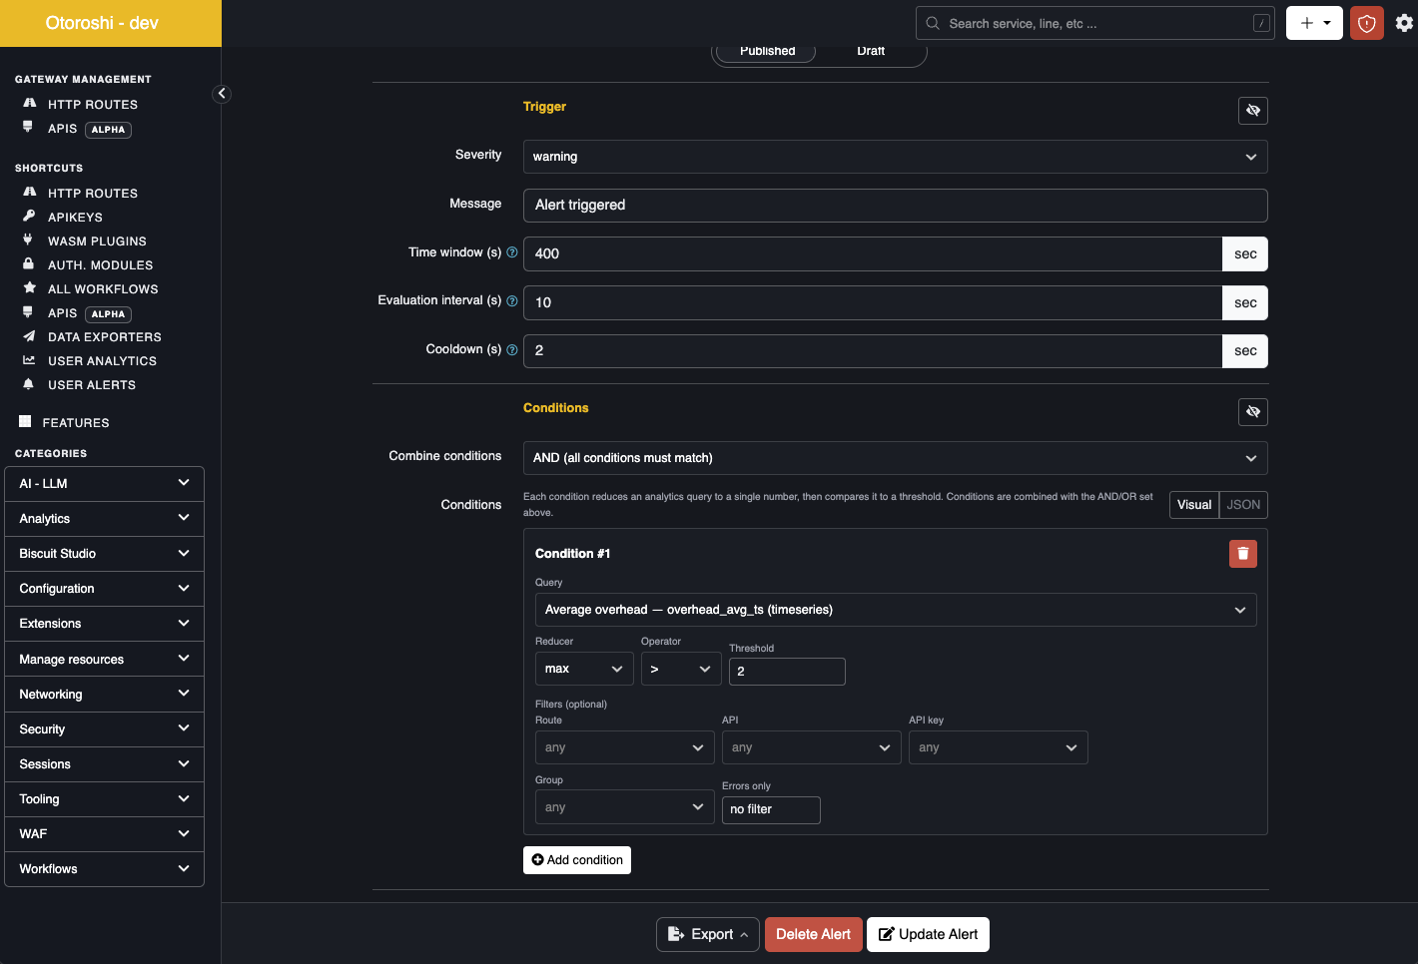Image resolution: width=1418 pixels, height=964 pixels.
Task: Click the Export button
Action: pyautogui.click(x=708, y=935)
